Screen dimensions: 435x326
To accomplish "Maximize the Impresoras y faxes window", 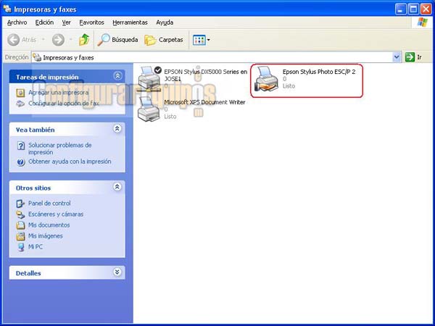I will [413, 9].
